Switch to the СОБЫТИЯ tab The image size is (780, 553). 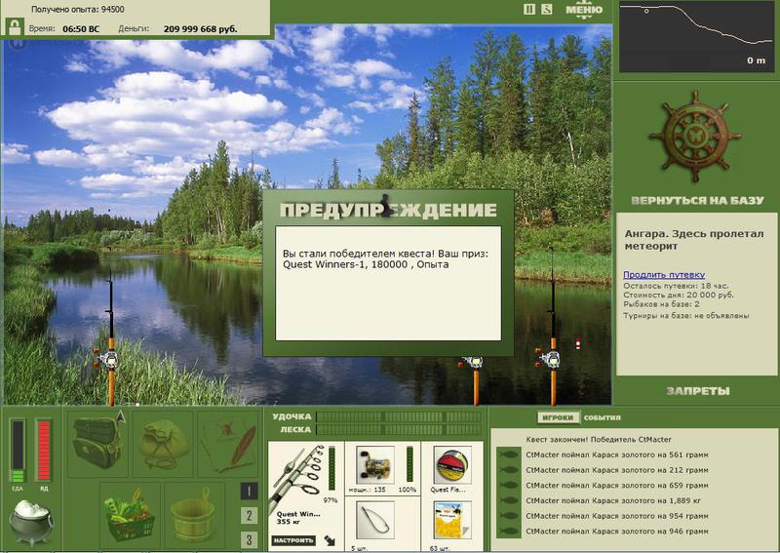click(602, 417)
